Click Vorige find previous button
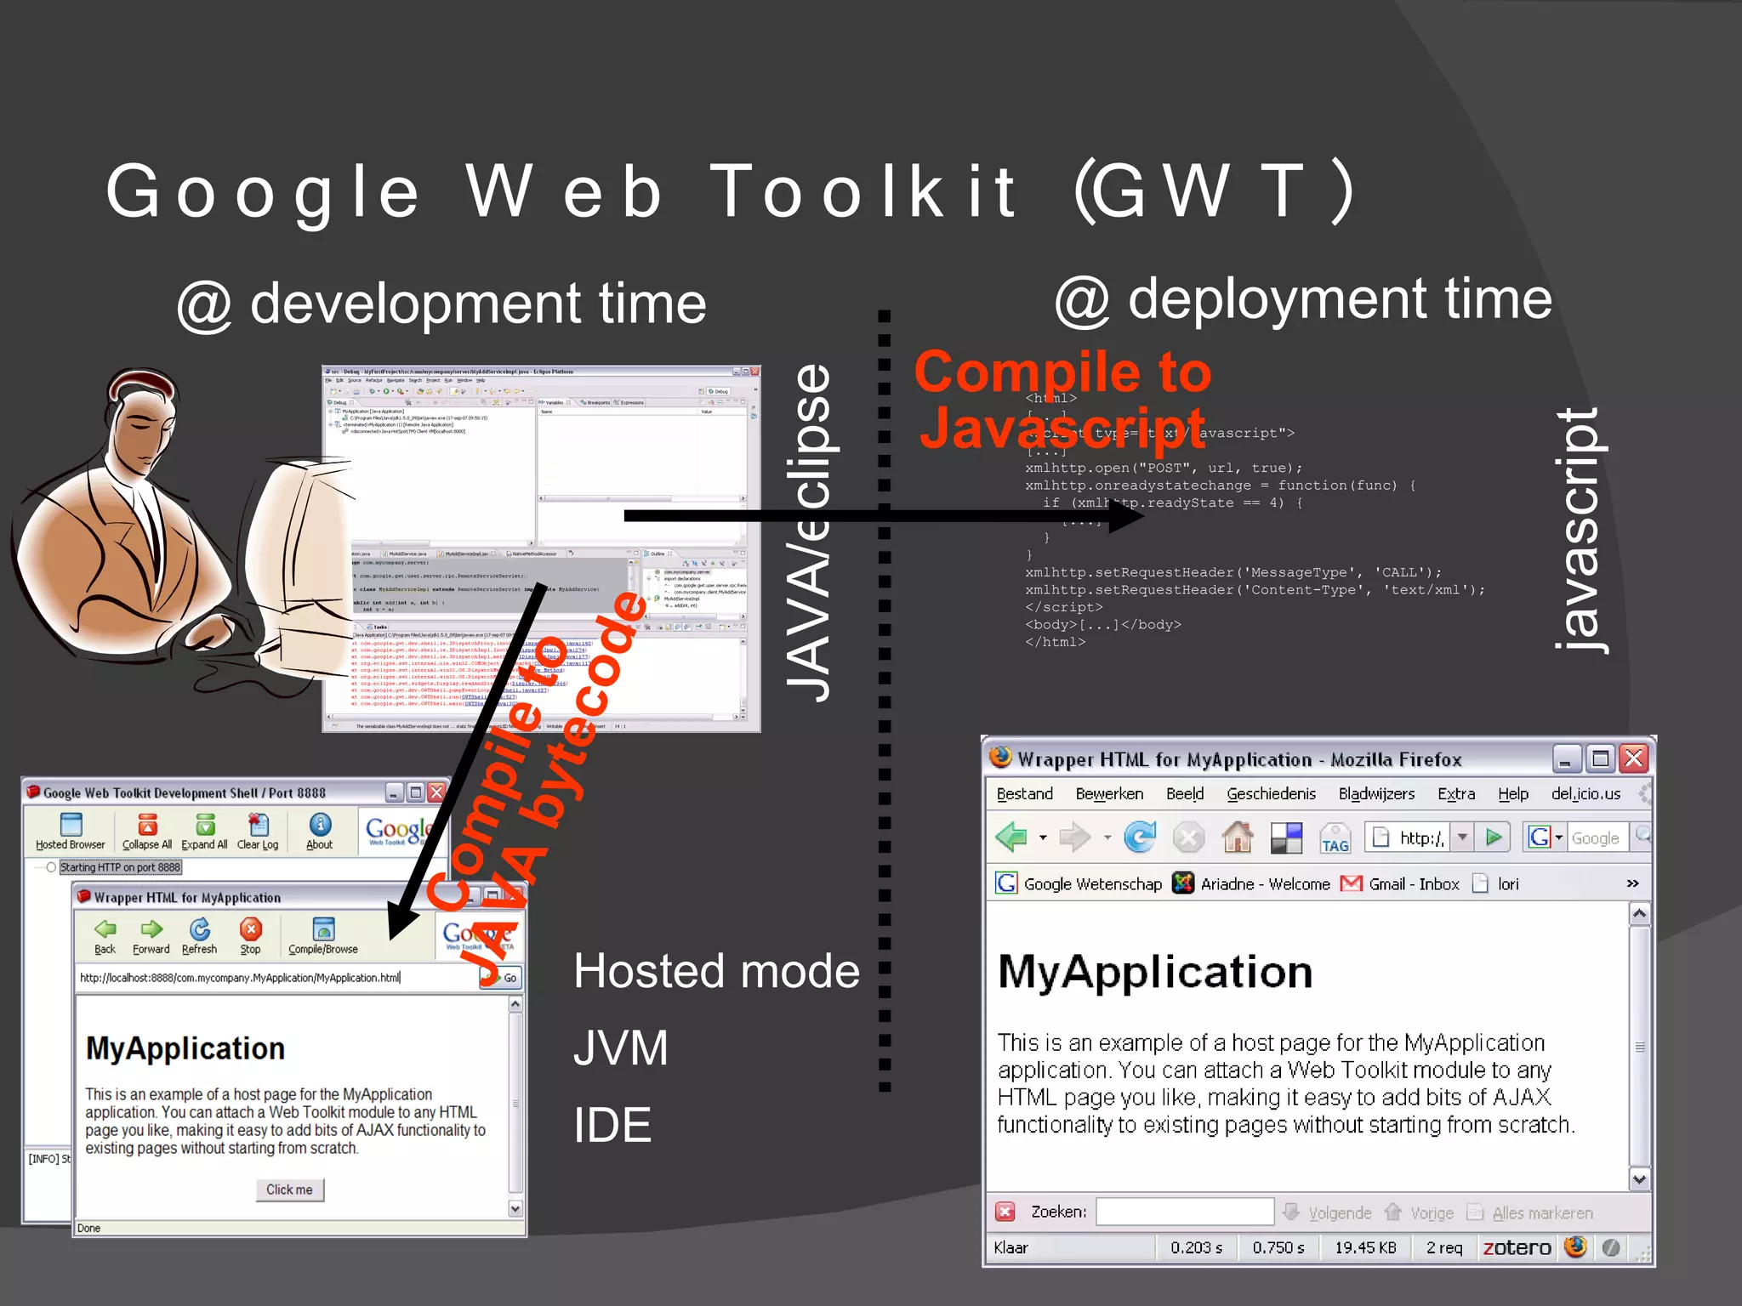Viewport: 1742px width, 1306px height. (x=1420, y=1212)
